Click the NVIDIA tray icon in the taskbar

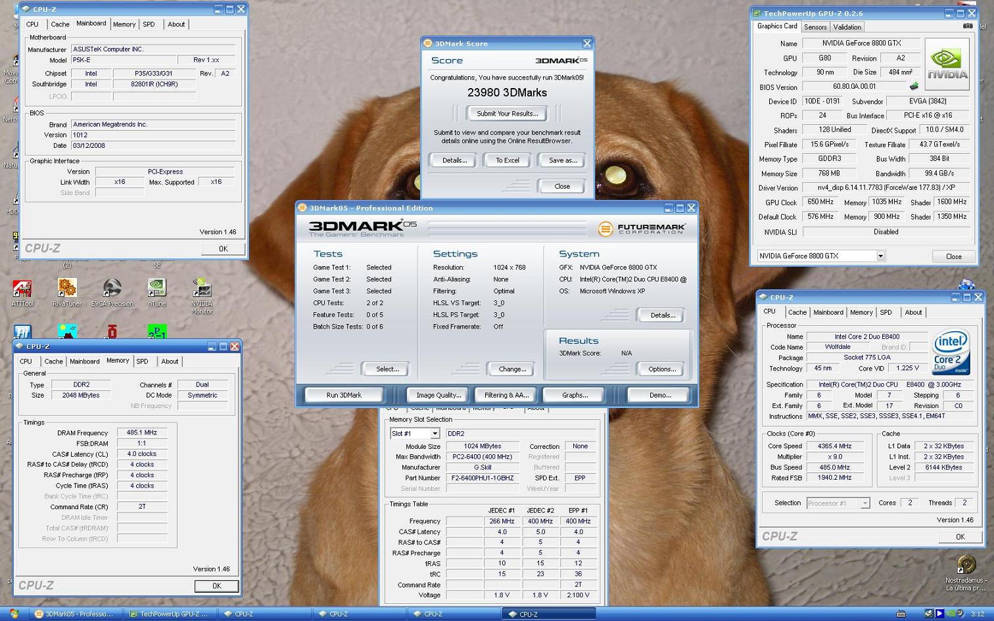[951, 614]
